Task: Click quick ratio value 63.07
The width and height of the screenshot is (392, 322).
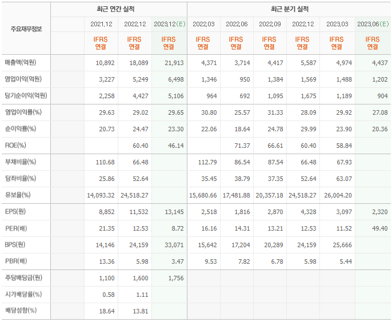Action: click(344, 179)
